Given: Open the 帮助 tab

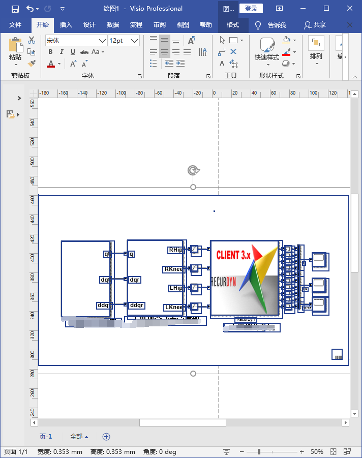Looking at the screenshot, I should tap(206, 25).
